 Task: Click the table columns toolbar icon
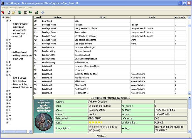[x=26, y=13]
